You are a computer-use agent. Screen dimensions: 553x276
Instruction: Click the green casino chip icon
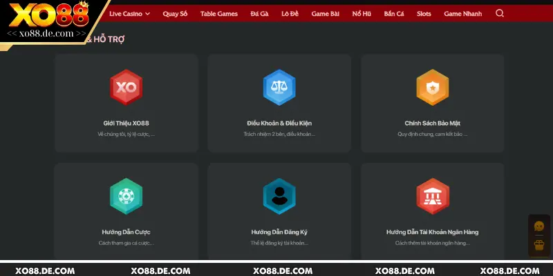[126, 196]
